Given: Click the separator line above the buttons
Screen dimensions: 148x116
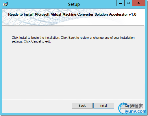Looking at the screenshot, I should [x=73, y=99].
